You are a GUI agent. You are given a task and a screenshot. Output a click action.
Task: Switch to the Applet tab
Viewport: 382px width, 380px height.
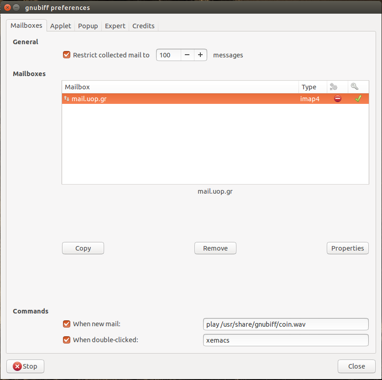pos(61,26)
